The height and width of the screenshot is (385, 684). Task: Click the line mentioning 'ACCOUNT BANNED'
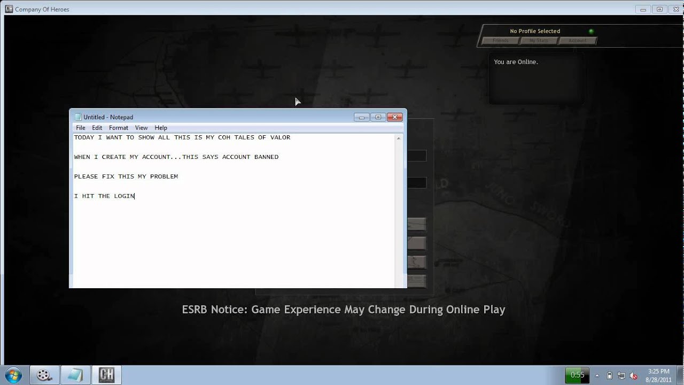click(176, 157)
